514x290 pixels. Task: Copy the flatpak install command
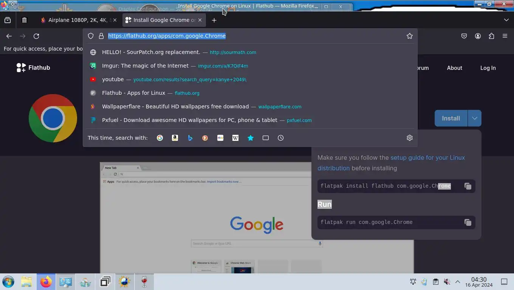(468, 186)
